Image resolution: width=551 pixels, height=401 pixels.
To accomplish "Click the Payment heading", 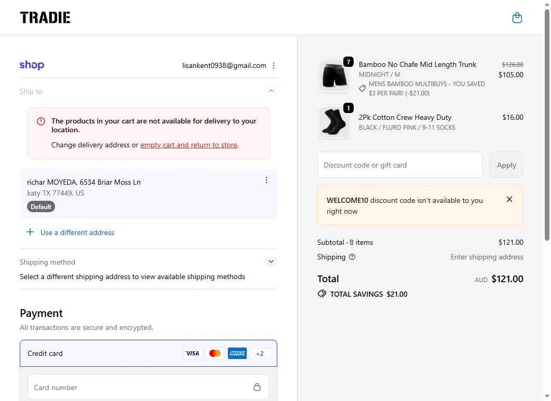I will (41, 313).
